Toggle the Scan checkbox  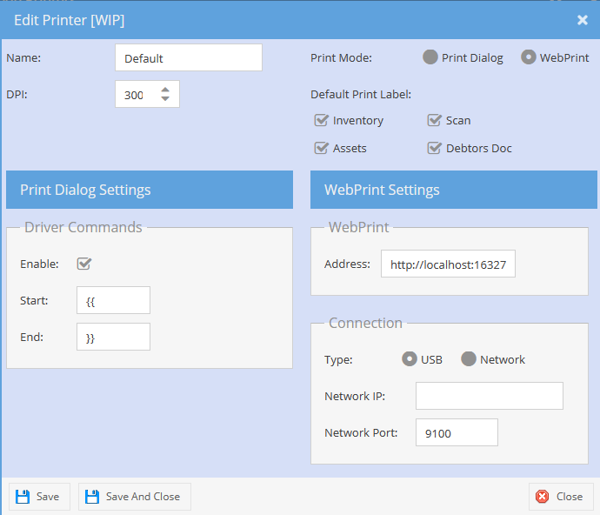(434, 120)
